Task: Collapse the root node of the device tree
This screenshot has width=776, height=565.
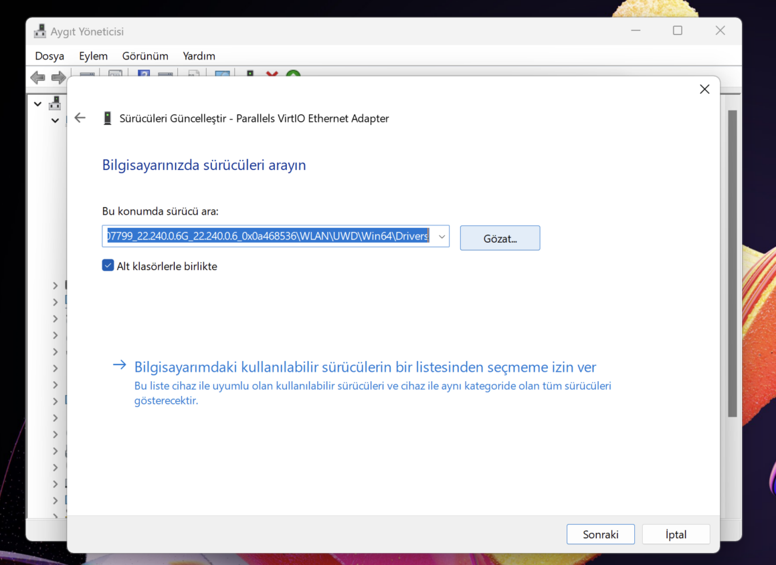Action: (x=37, y=104)
